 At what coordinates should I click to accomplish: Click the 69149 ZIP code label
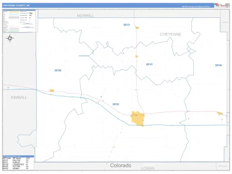click(218, 65)
